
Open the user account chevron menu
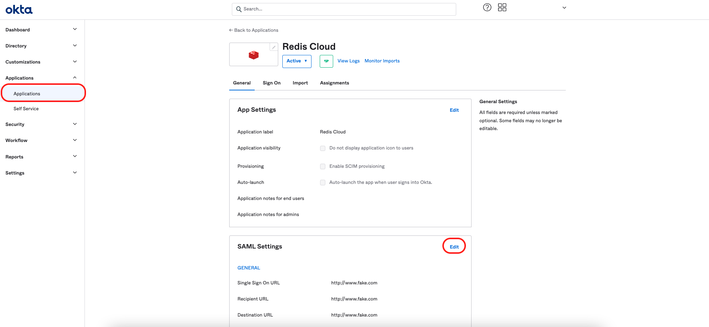[x=564, y=8]
